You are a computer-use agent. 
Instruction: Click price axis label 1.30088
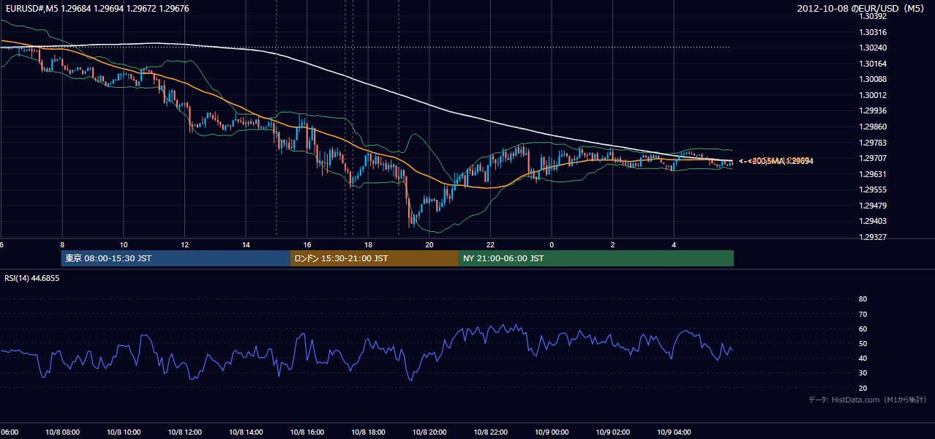point(874,79)
